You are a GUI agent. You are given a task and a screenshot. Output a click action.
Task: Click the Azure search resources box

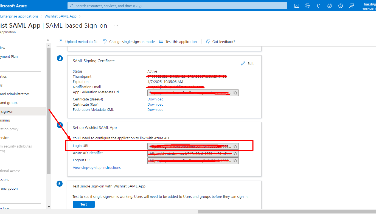[177, 6]
